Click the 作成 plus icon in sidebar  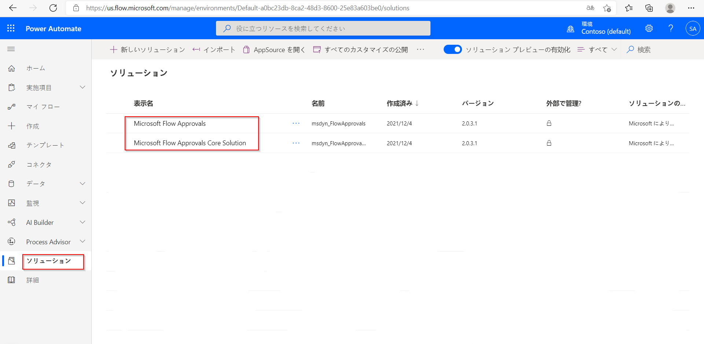tap(11, 126)
